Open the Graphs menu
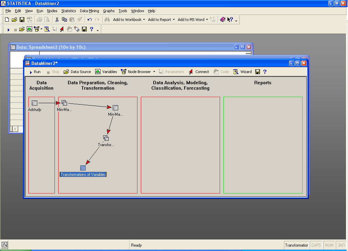 pos(109,11)
